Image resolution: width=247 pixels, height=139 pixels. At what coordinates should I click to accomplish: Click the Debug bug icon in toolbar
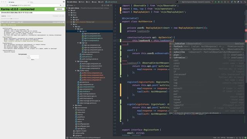pos(219,2)
